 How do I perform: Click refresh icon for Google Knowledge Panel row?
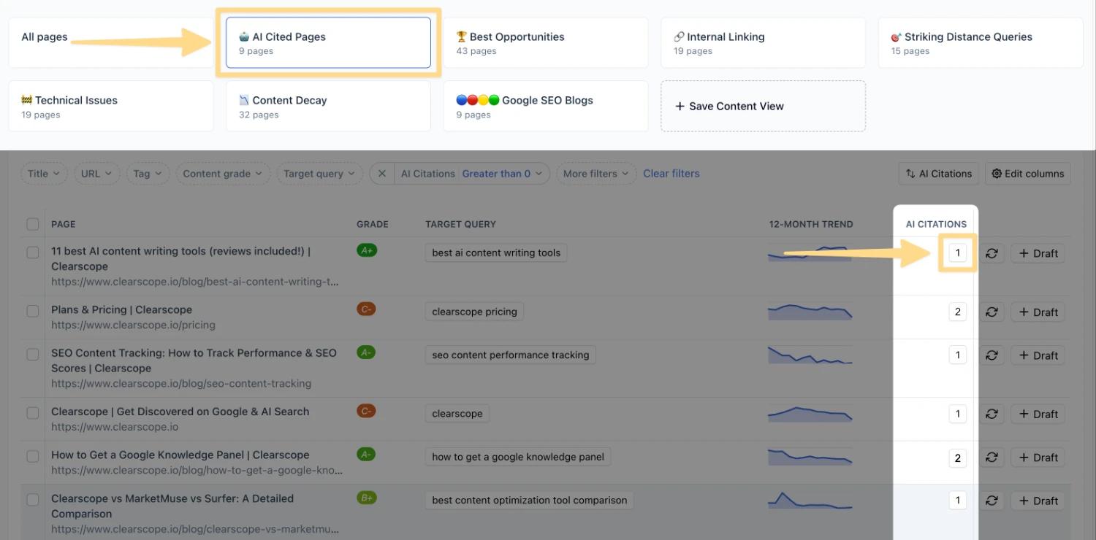(992, 458)
